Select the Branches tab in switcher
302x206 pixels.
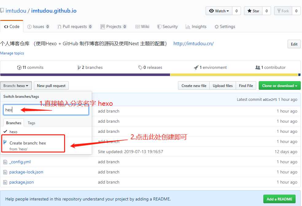coord(14,123)
